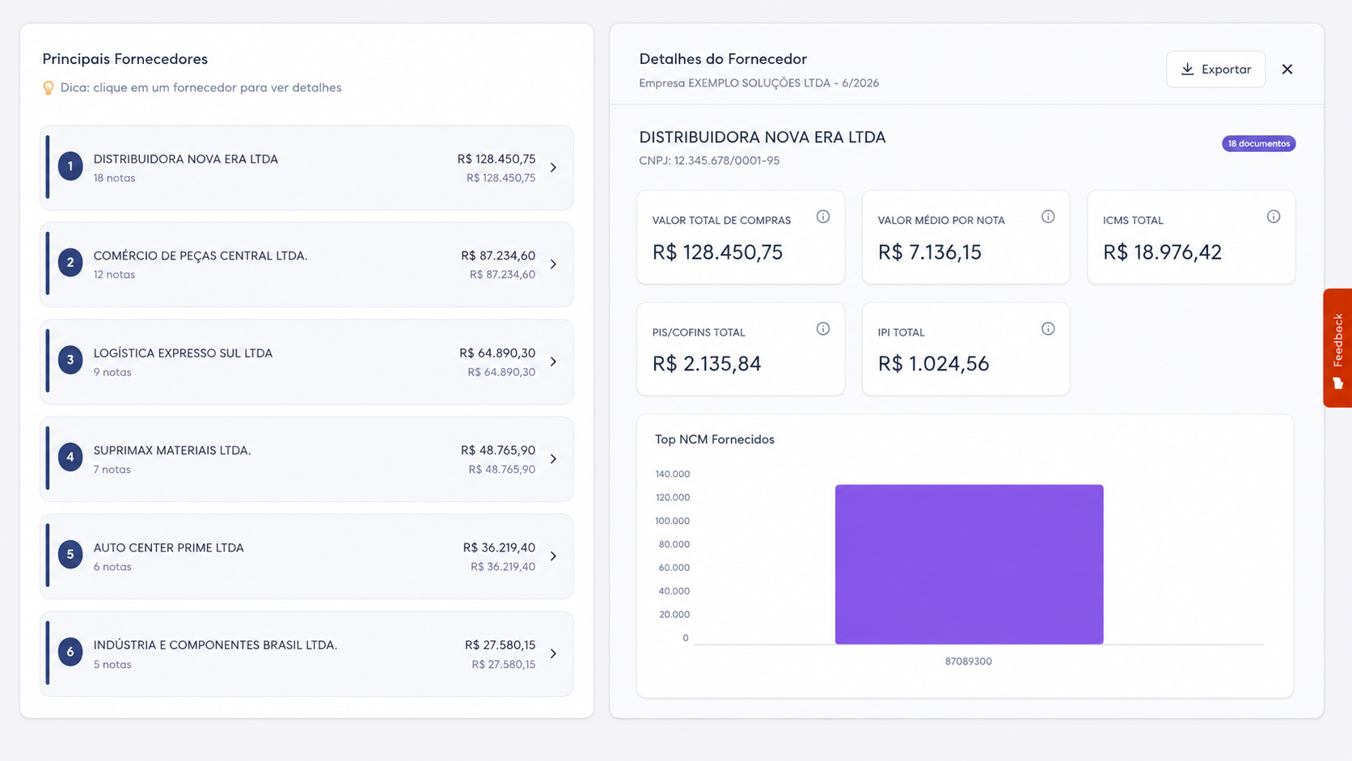
Task: Click rank number 3 badge circle
Action: pos(70,360)
